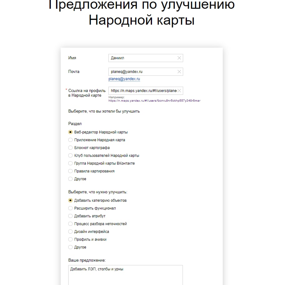Clear the profile link field with the X

click(x=179, y=91)
